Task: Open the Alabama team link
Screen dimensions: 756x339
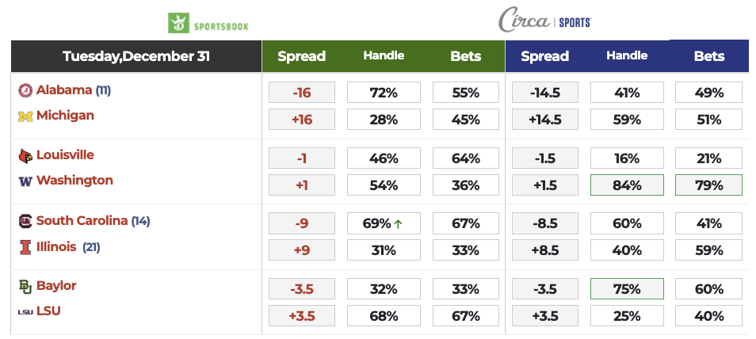Action: coord(64,90)
